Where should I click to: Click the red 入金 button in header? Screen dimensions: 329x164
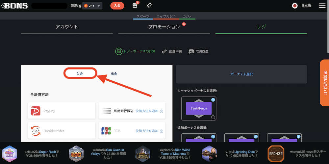117,6
